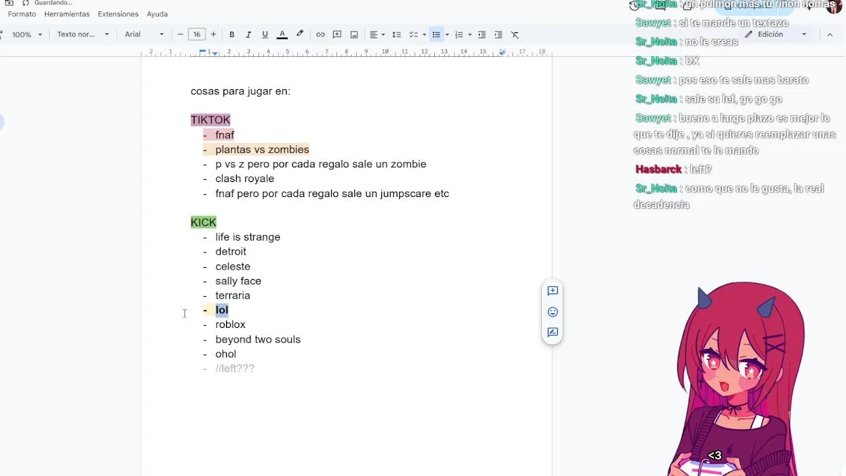Click the left indent marker on ruler
The height and width of the screenshot is (476, 846).
215,53
